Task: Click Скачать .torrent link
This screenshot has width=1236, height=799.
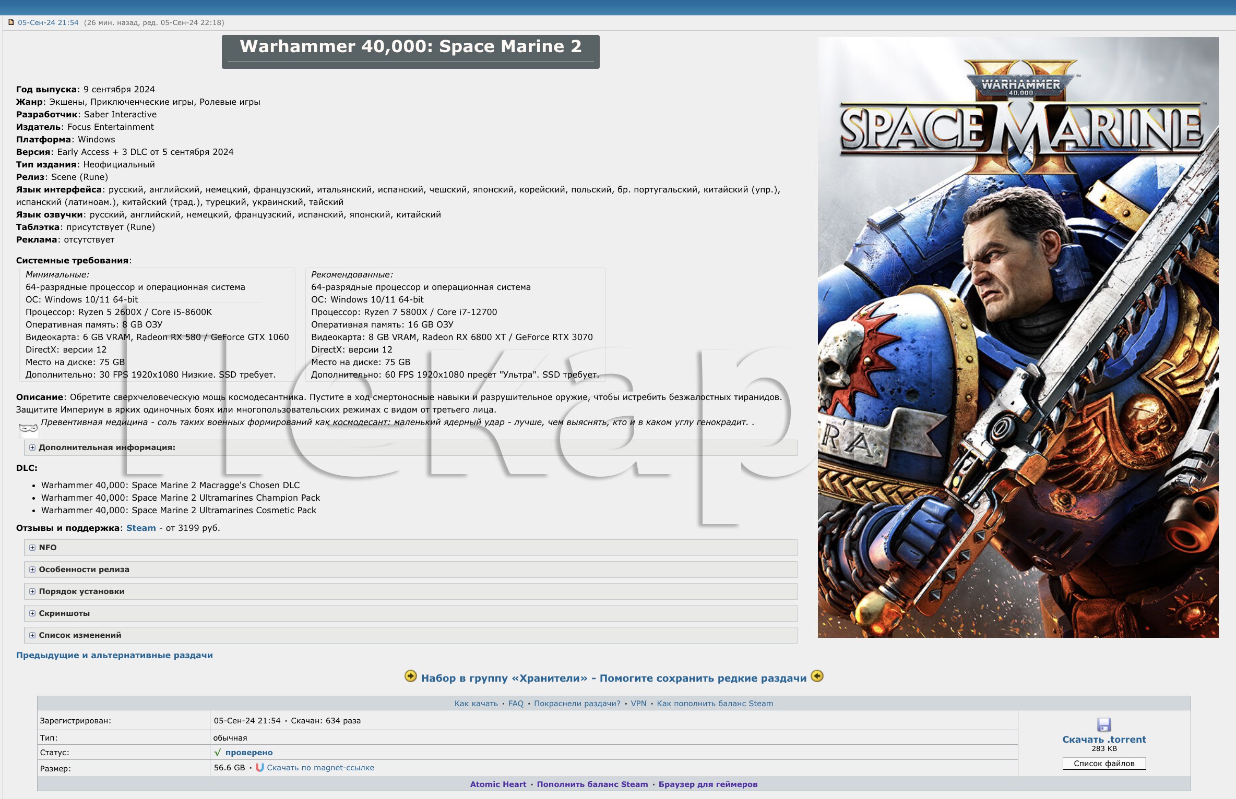Action: (x=1104, y=740)
